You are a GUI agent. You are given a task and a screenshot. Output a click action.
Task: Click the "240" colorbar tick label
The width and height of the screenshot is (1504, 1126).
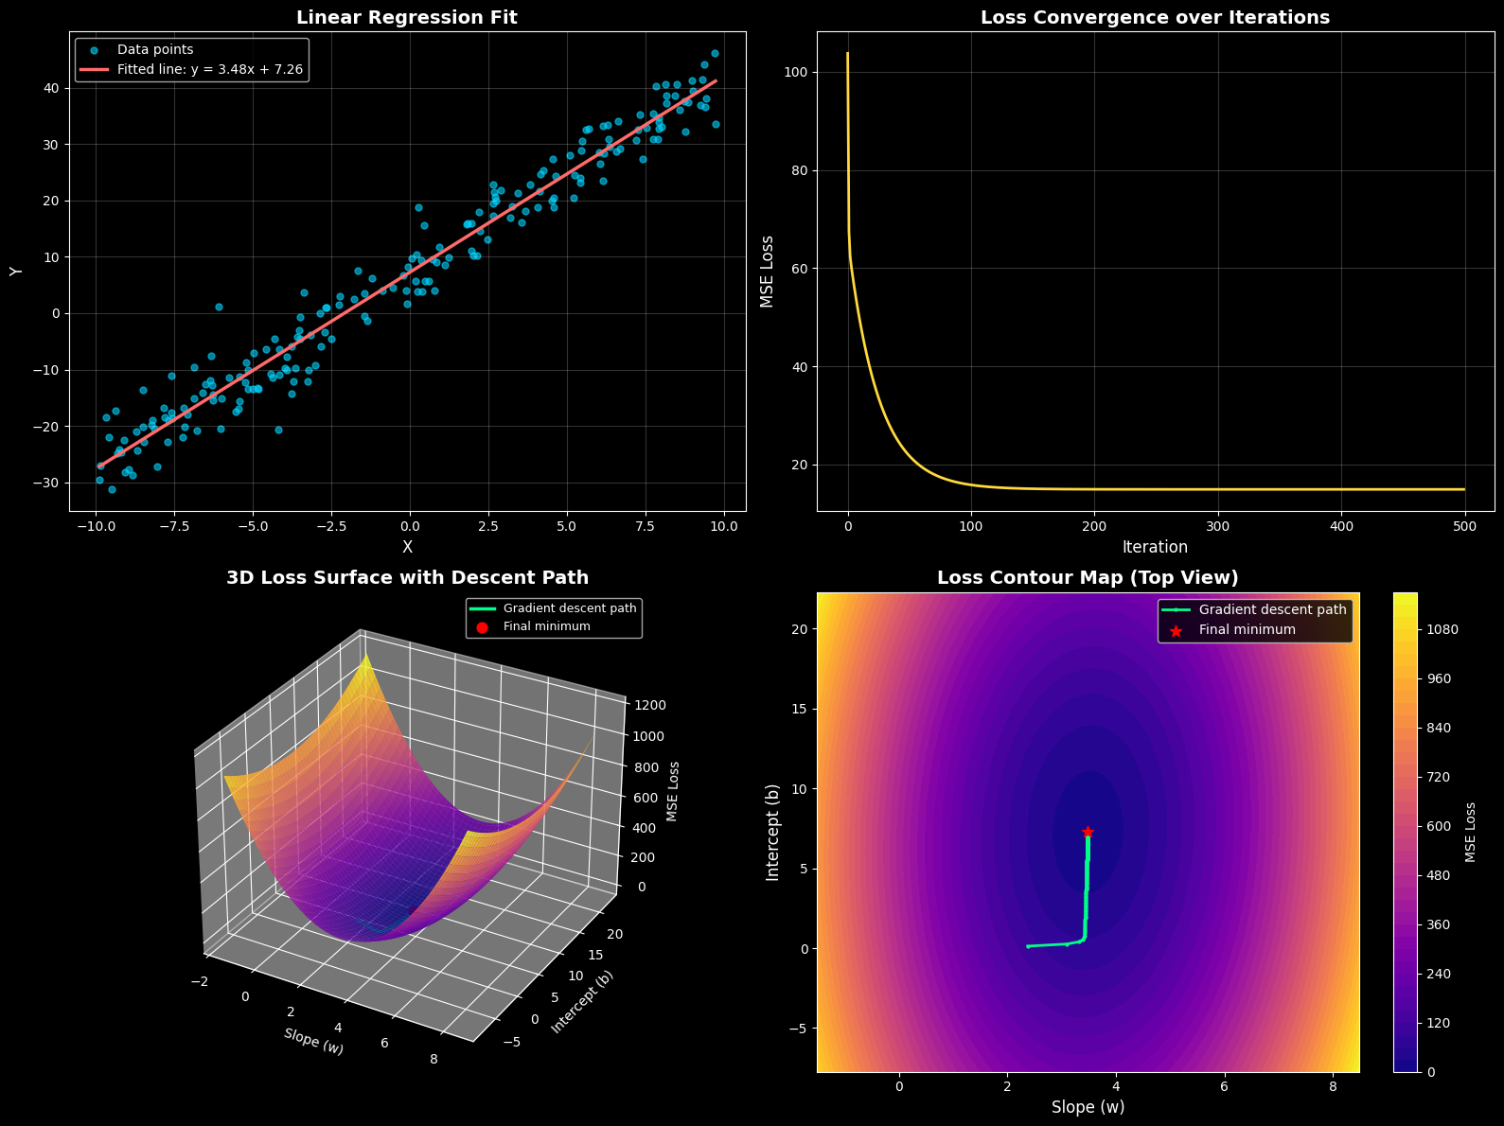(x=1440, y=974)
